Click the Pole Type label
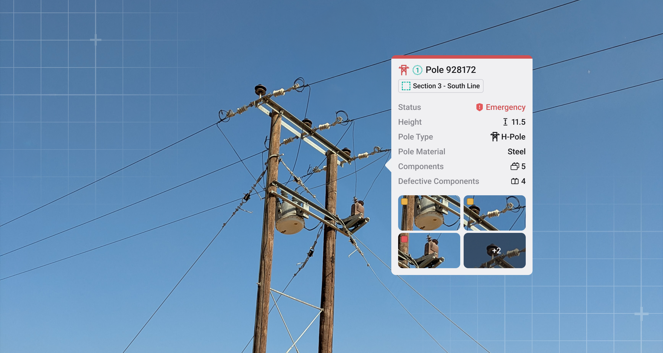663x353 pixels. click(416, 137)
